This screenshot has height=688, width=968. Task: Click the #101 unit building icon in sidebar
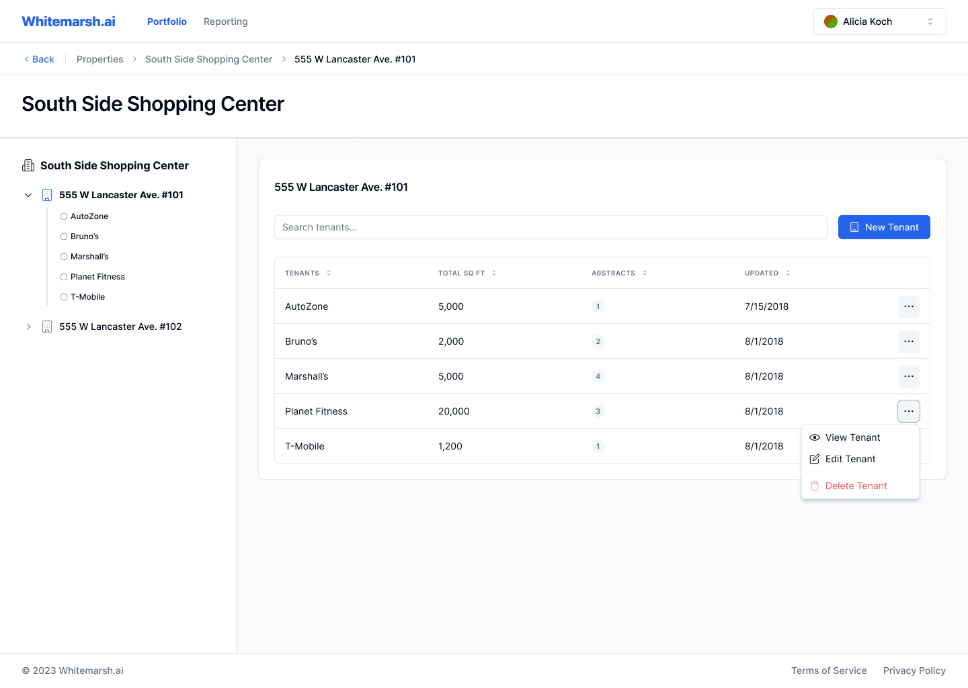click(x=47, y=195)
